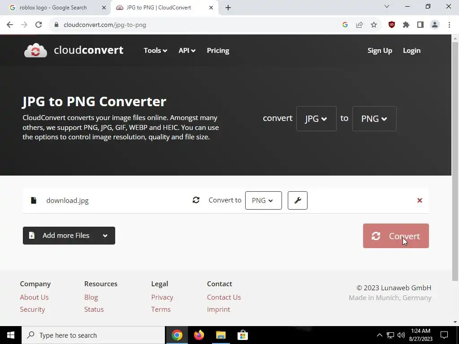
Task: Open conversion options wrench for download.jpg
Action: pos(298,200)
